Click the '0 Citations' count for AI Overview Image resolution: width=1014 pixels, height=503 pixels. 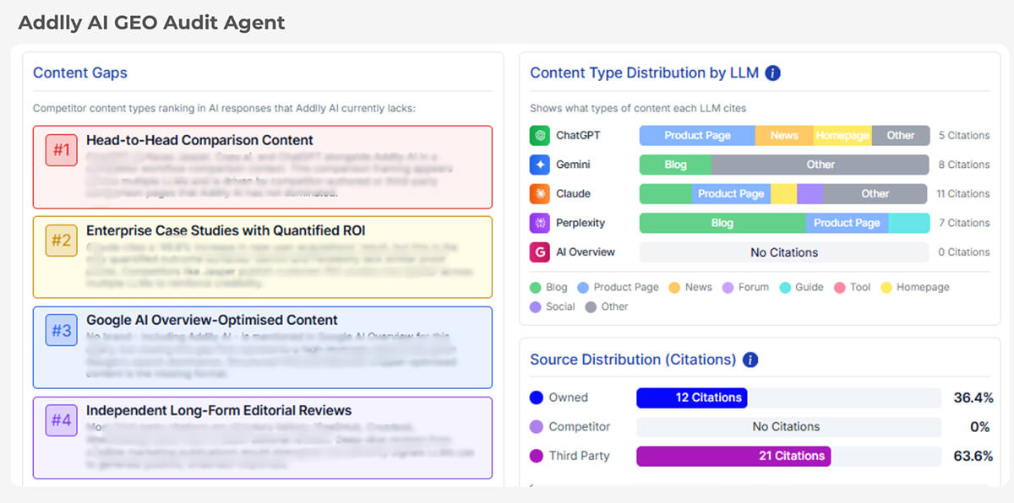tap(964, 251)
